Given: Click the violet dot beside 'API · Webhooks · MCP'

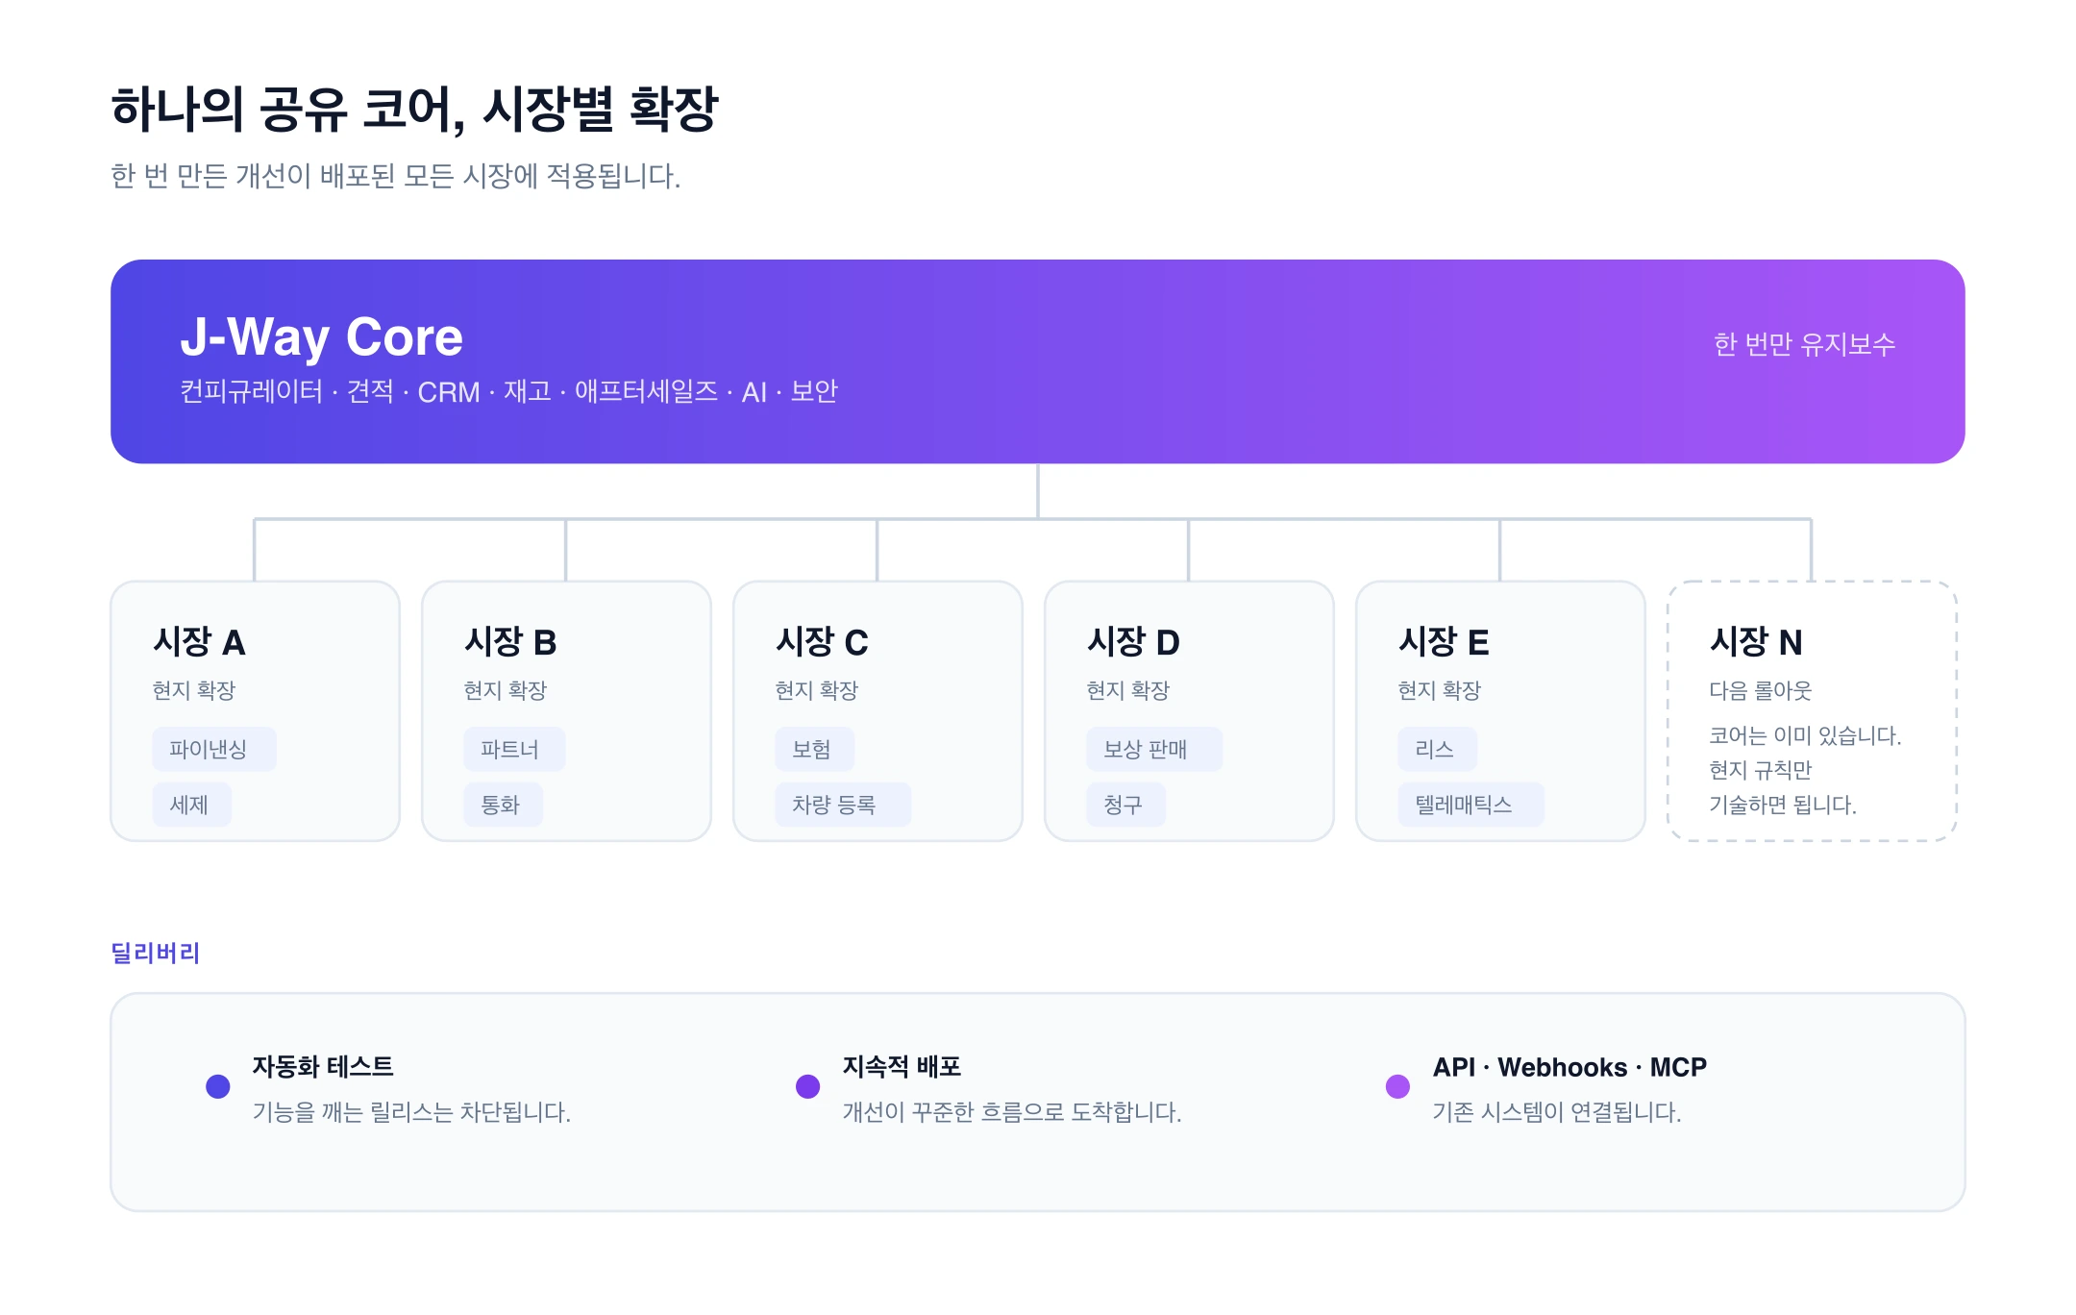Looking at the screenshot, I should point(1398,1086).
